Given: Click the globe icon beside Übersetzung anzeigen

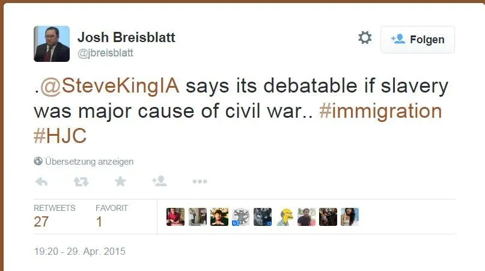Looking at the screenshot, I should (x=38, y=161).
